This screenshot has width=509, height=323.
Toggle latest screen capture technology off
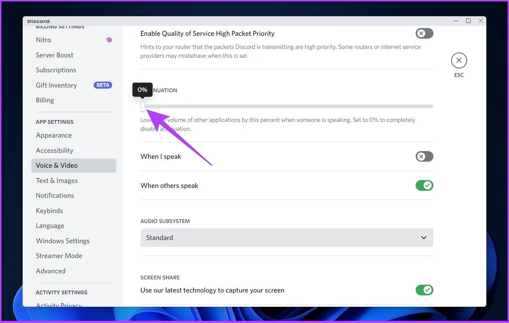[424, 290]
